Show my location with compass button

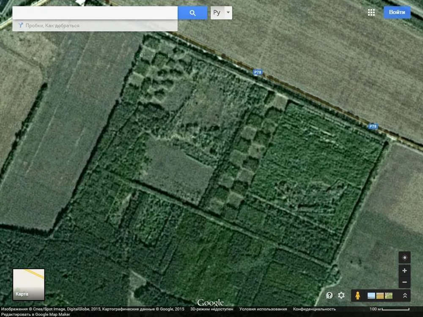tap(404, 258)
